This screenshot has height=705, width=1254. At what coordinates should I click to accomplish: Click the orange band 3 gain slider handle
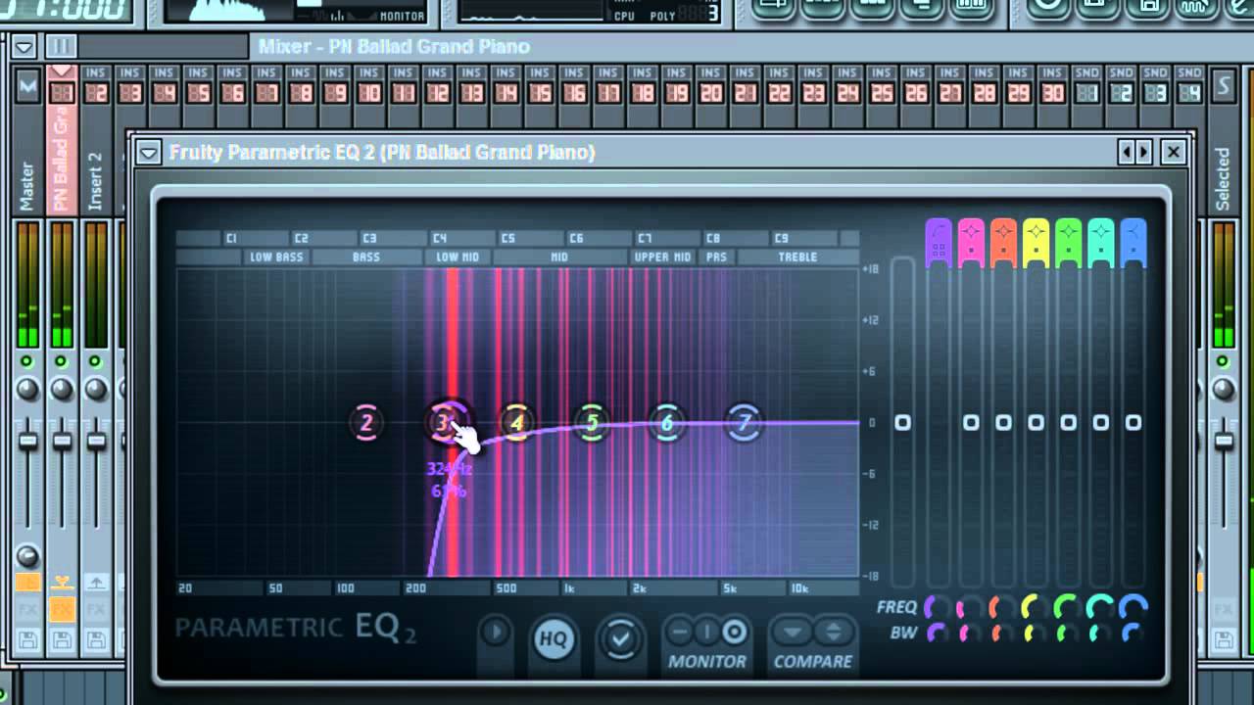[1003, 422]
